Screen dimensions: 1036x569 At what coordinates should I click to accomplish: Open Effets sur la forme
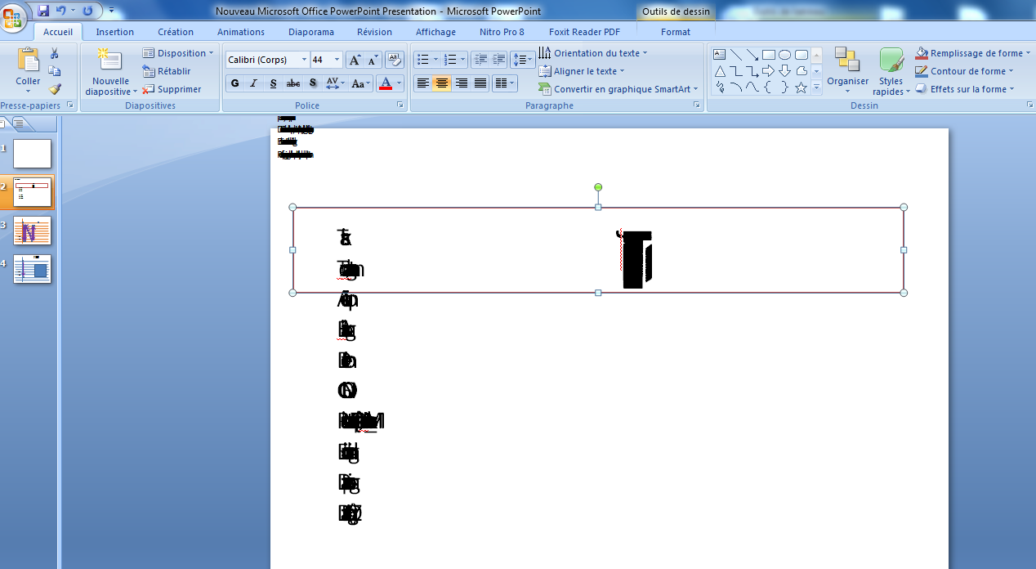[965, 89]
